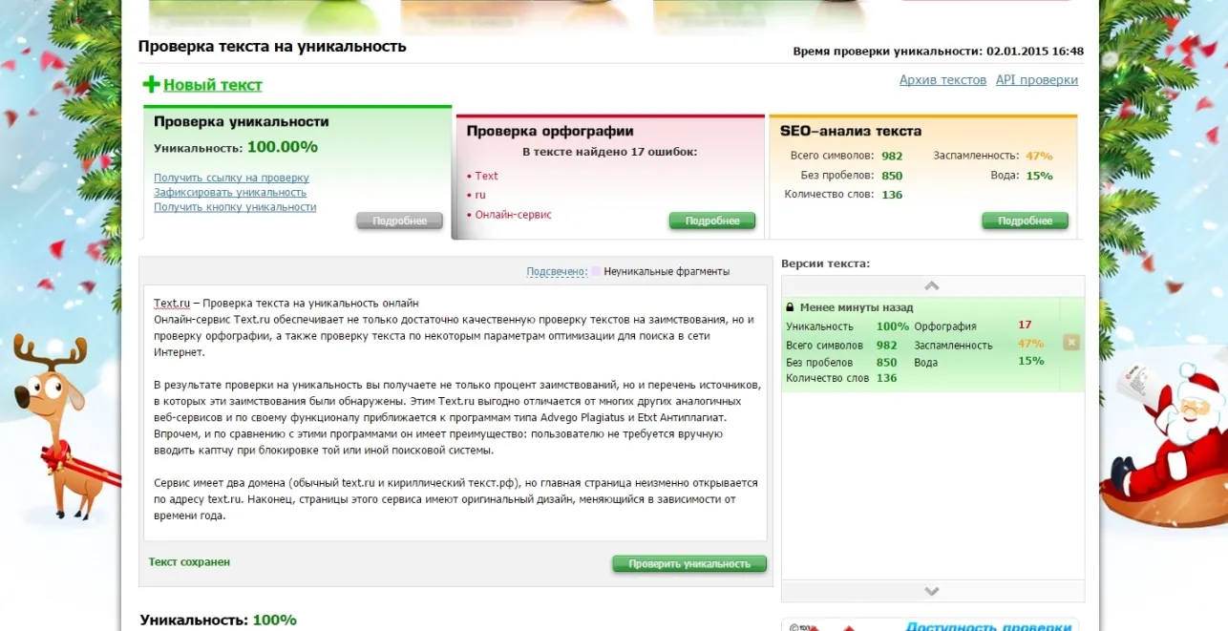Click the Доступность проверки banner
Image resolution: width=1228 pixels, height=631 pixels.
tap(930, 624)
